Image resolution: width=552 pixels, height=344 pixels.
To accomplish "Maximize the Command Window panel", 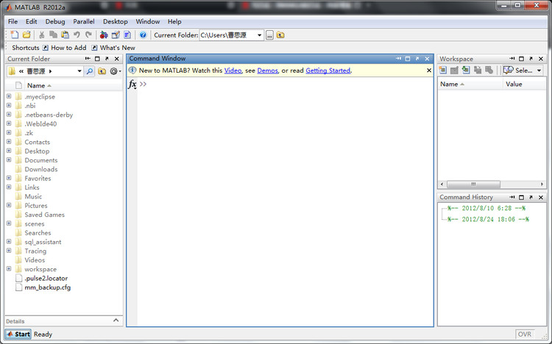I will pos(408,59).
